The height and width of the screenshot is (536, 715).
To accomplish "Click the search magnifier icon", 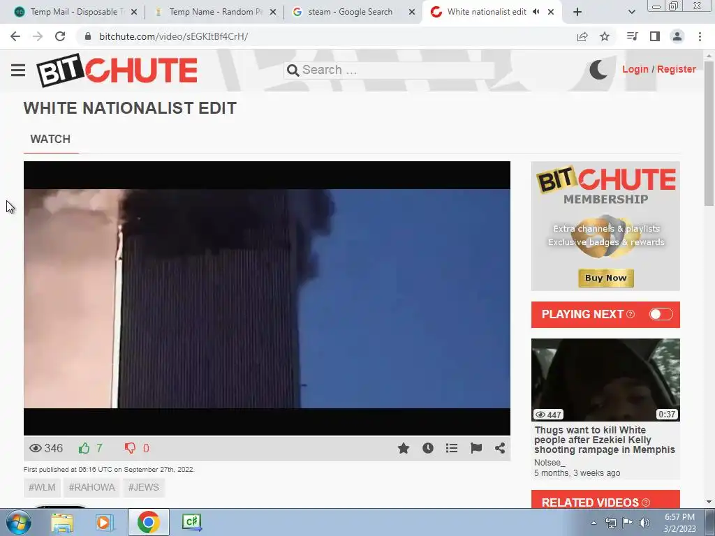I will click(x=293, y=70).
